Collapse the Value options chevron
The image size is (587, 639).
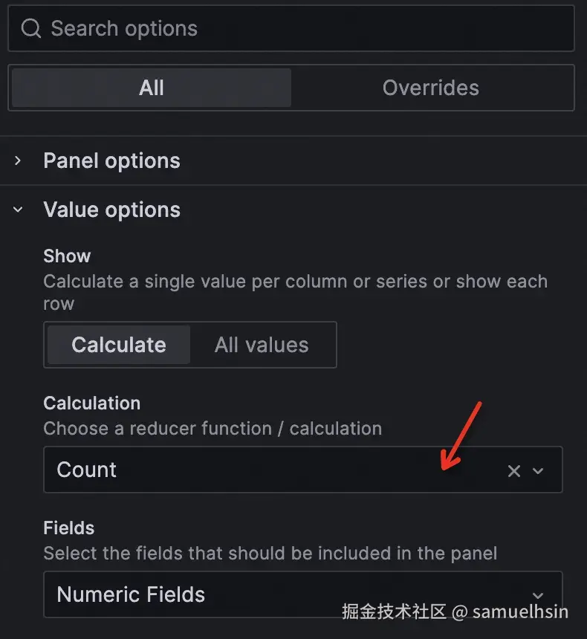click(18, 210)
